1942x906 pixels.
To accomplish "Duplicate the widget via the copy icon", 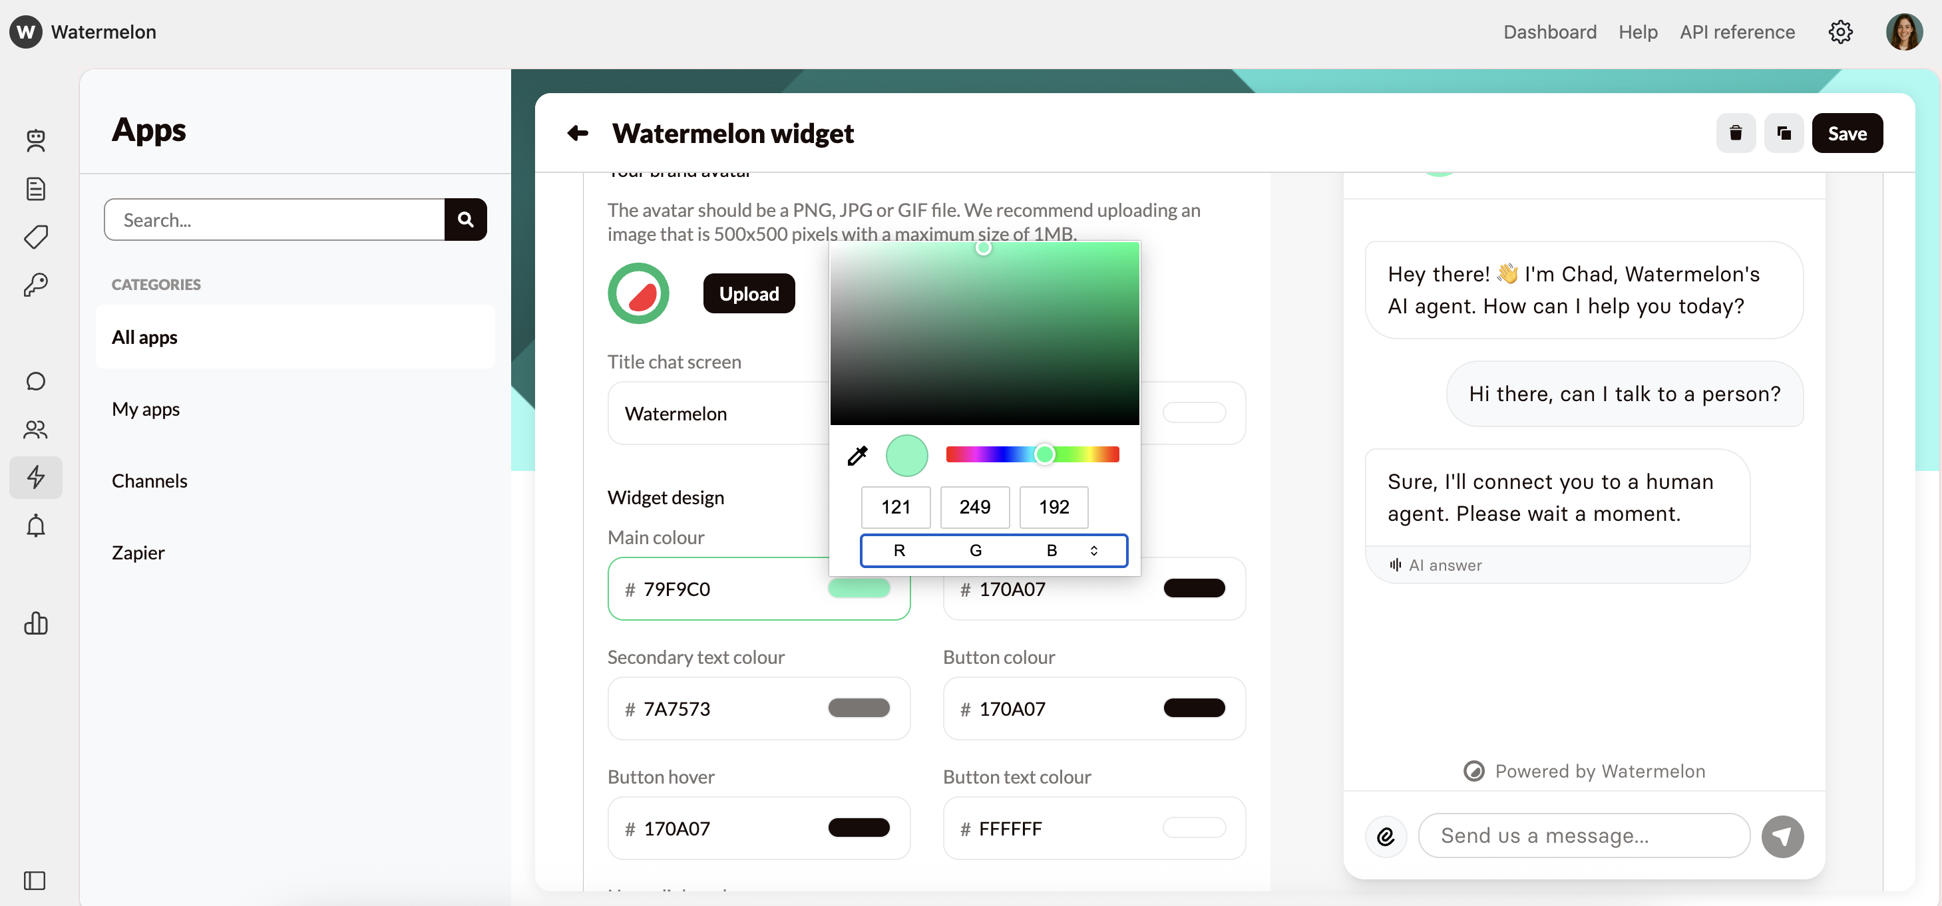I will point(1784,132).
